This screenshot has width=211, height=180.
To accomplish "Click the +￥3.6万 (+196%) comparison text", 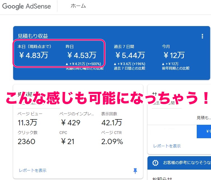I will point(130,64).
